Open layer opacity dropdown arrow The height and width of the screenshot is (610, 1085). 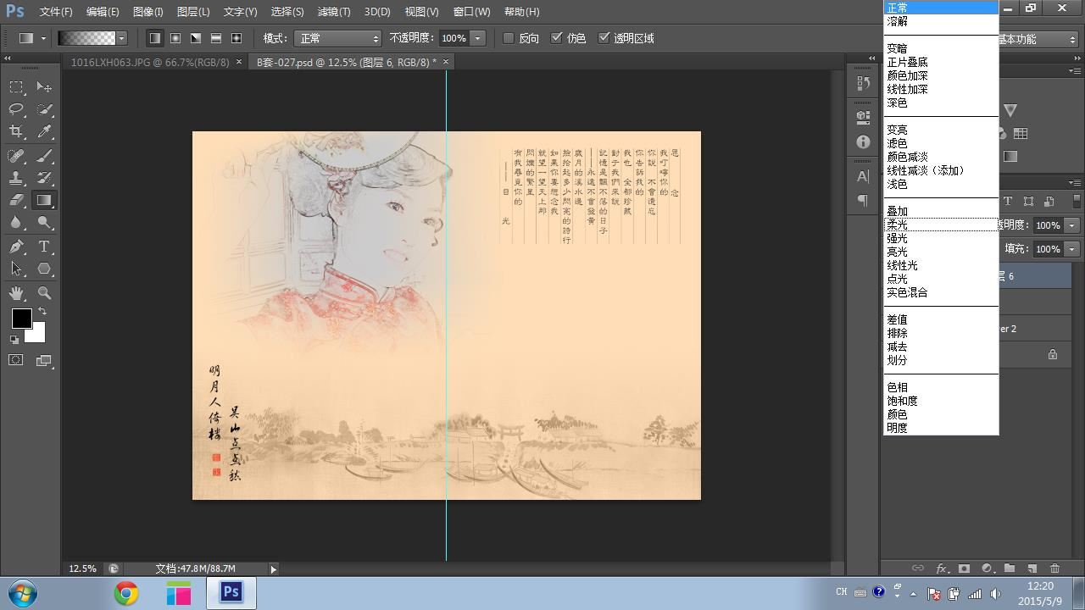(x=1071, y=225)
